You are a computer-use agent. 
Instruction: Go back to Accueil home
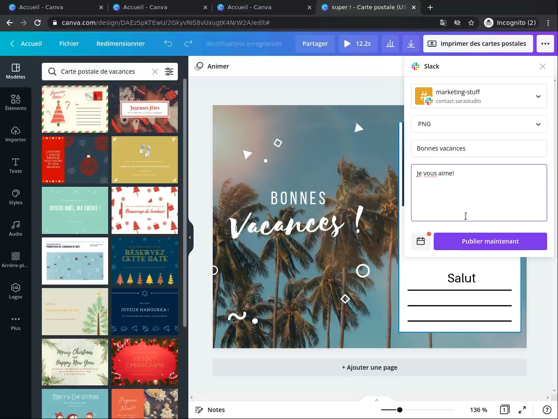pos(26,44)
